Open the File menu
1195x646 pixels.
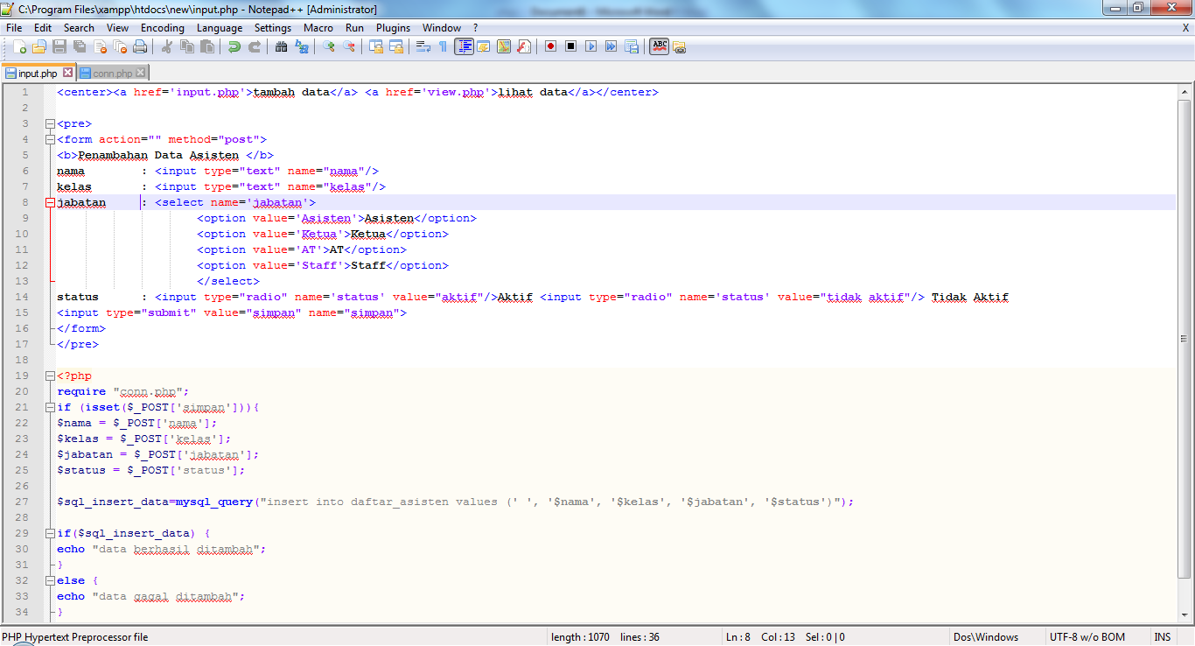pos(14,28)
